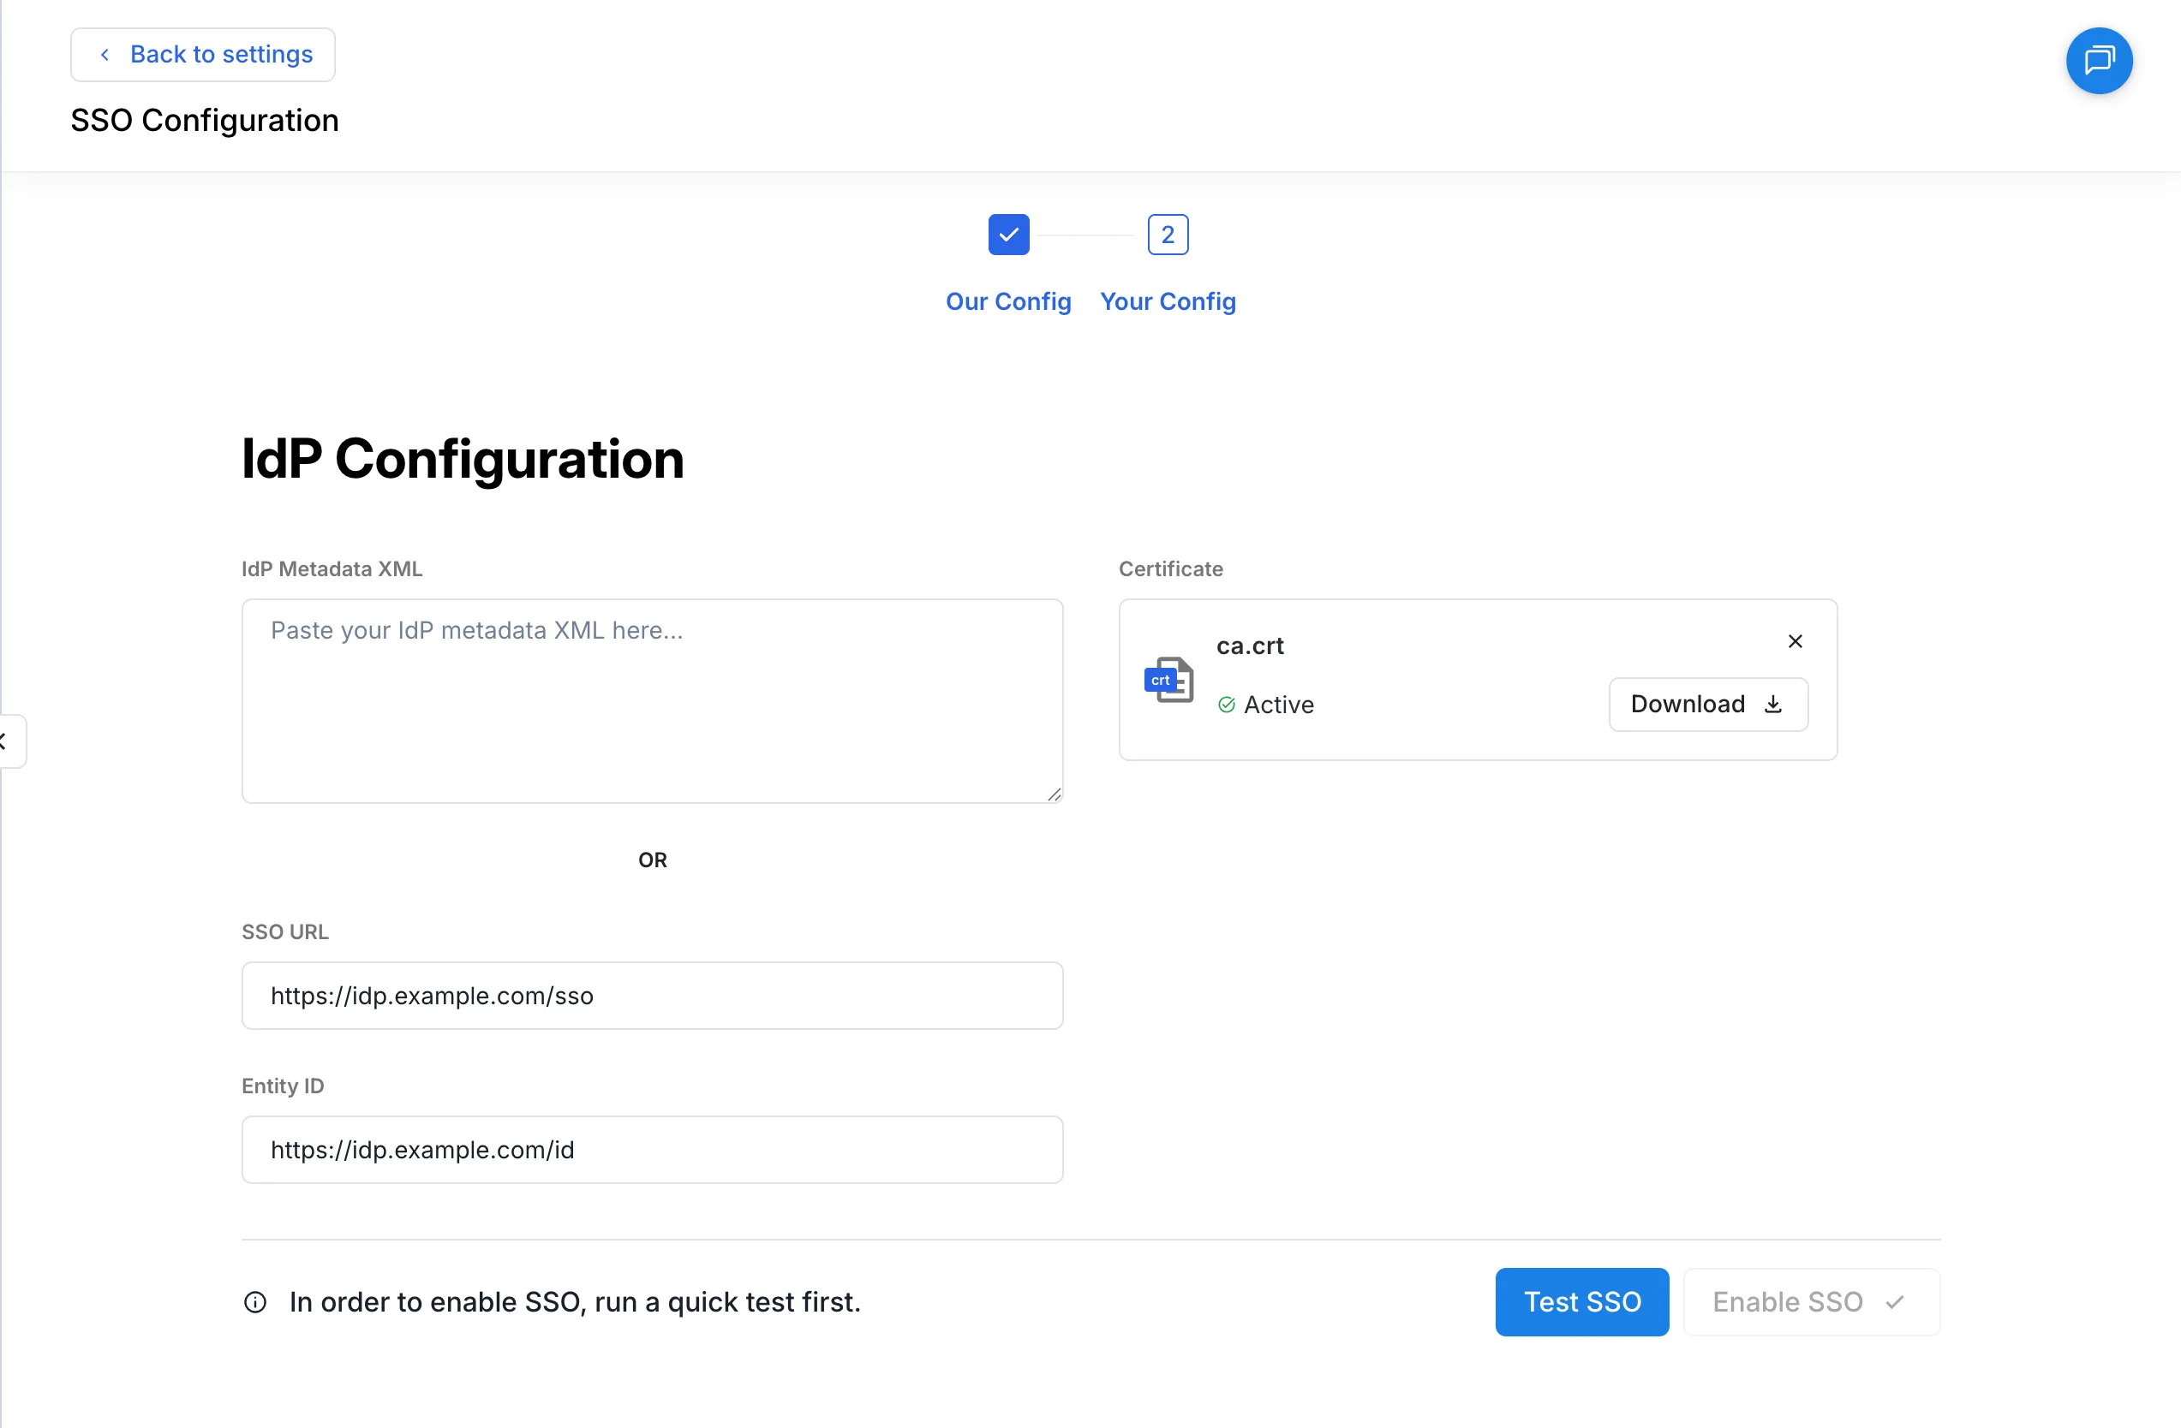Click the Entity ID input field
Viewport: 2181px width, 1428px height.
[x=652, y=1150]
